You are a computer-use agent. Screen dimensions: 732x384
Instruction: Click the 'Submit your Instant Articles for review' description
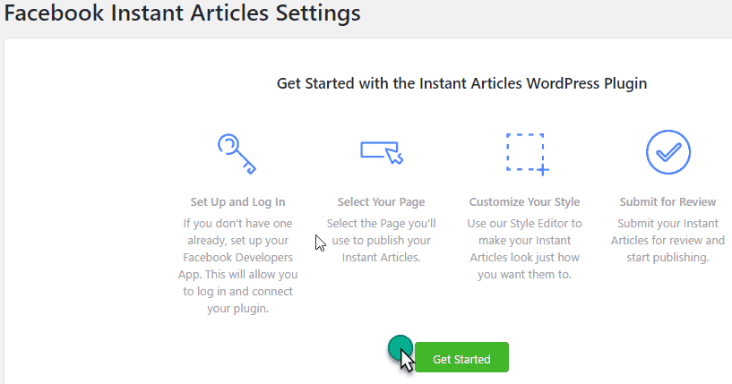(x=668, y=240)
